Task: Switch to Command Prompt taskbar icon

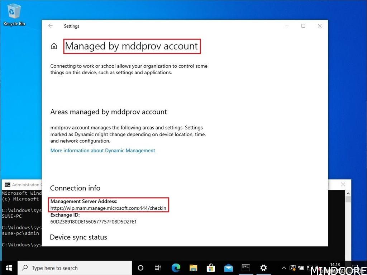Action: point(246,268)
